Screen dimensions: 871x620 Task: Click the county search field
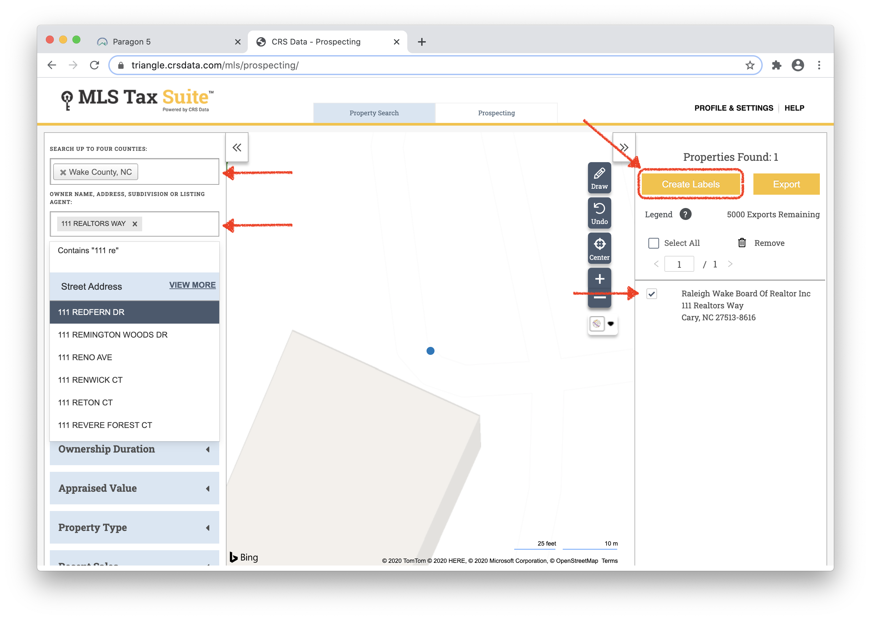134,172
